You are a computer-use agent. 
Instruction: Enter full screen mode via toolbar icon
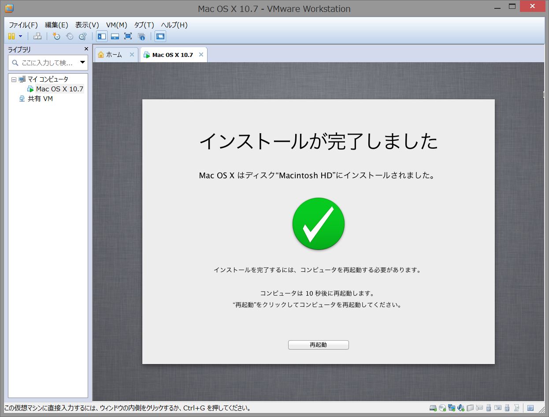tap(128, 36)
